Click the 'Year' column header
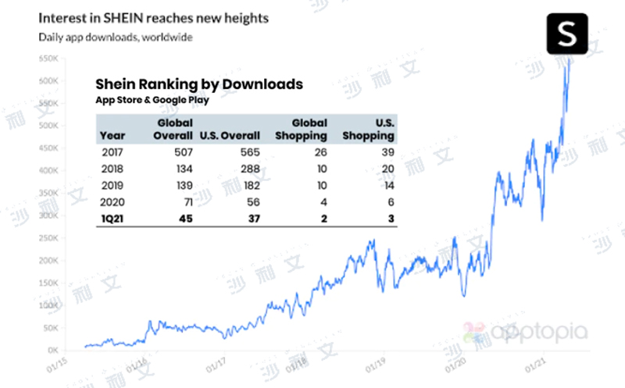625x388 pixels. click(x=112, y=136)
